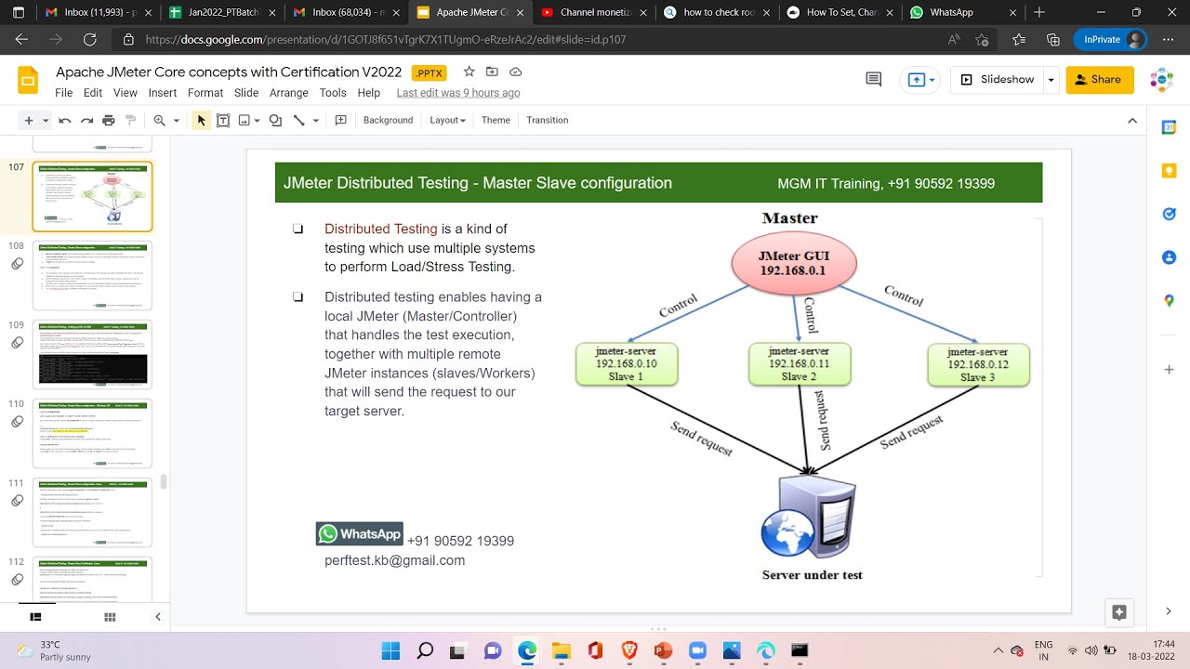Open Google Calendar side panel
Viewport: 1190px width, 669px height.
pos(1170,127)
